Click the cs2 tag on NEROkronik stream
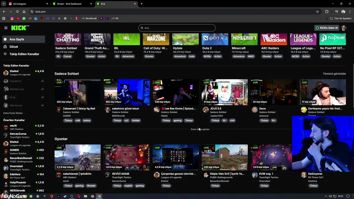Screen dimensions: 354x199 [126, 121]
